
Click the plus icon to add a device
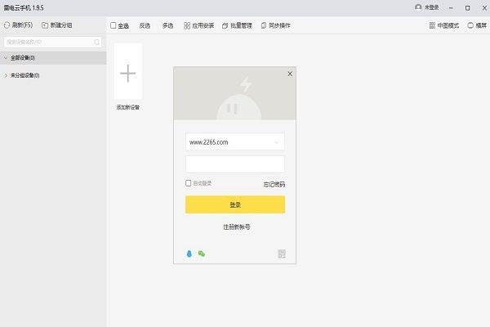pos(128,73)
